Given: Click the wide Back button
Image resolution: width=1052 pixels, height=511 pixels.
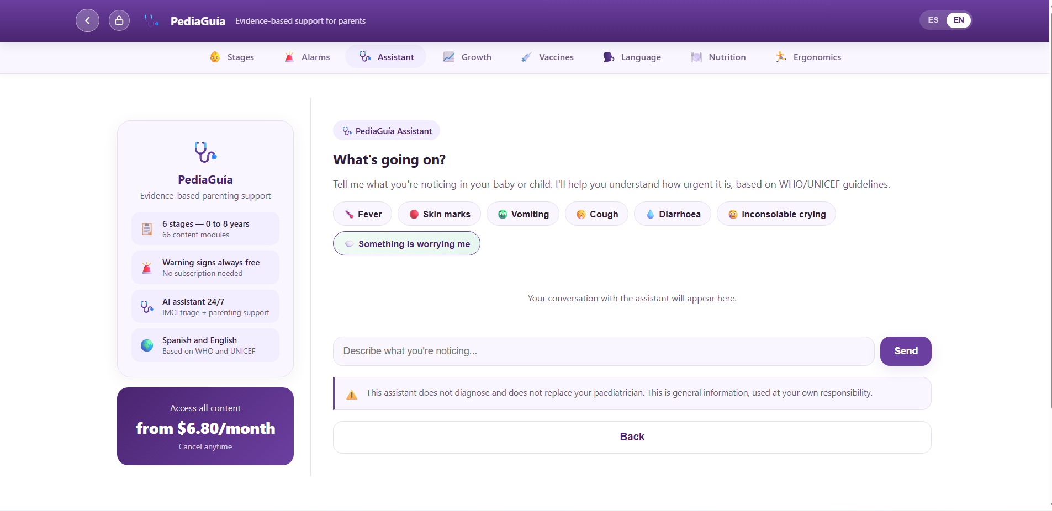Looking at the screenshot, I should pyautogui.click(x=632, y=437).
